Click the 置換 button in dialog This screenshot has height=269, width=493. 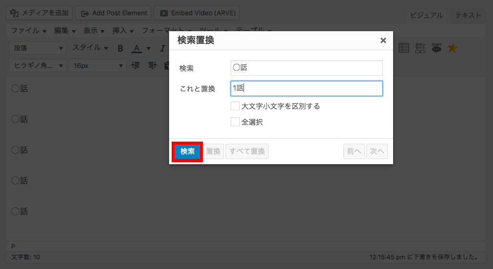tap(213, 151)
